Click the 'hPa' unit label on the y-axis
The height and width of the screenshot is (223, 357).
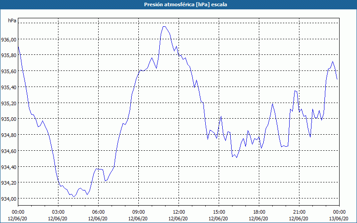12,21
